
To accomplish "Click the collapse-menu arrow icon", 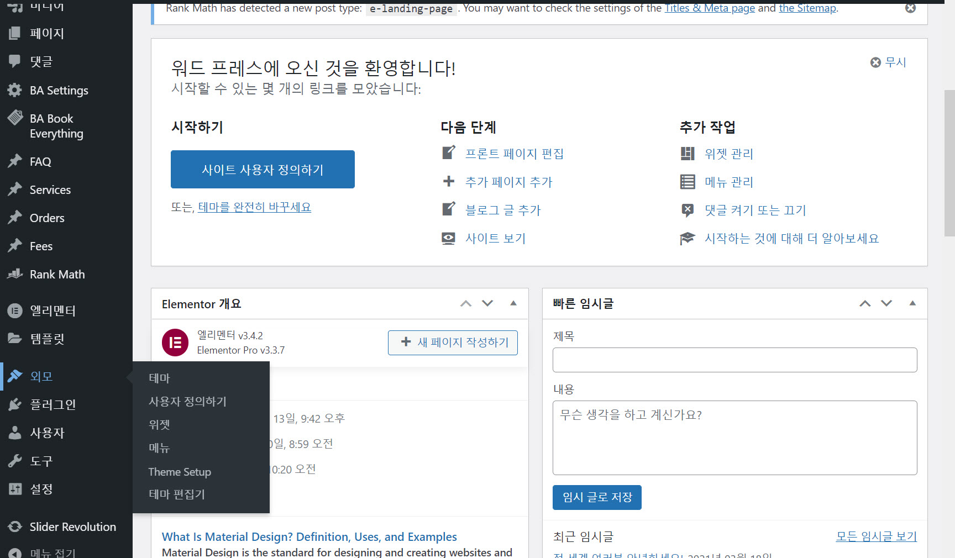I will (x=15, y=553).
